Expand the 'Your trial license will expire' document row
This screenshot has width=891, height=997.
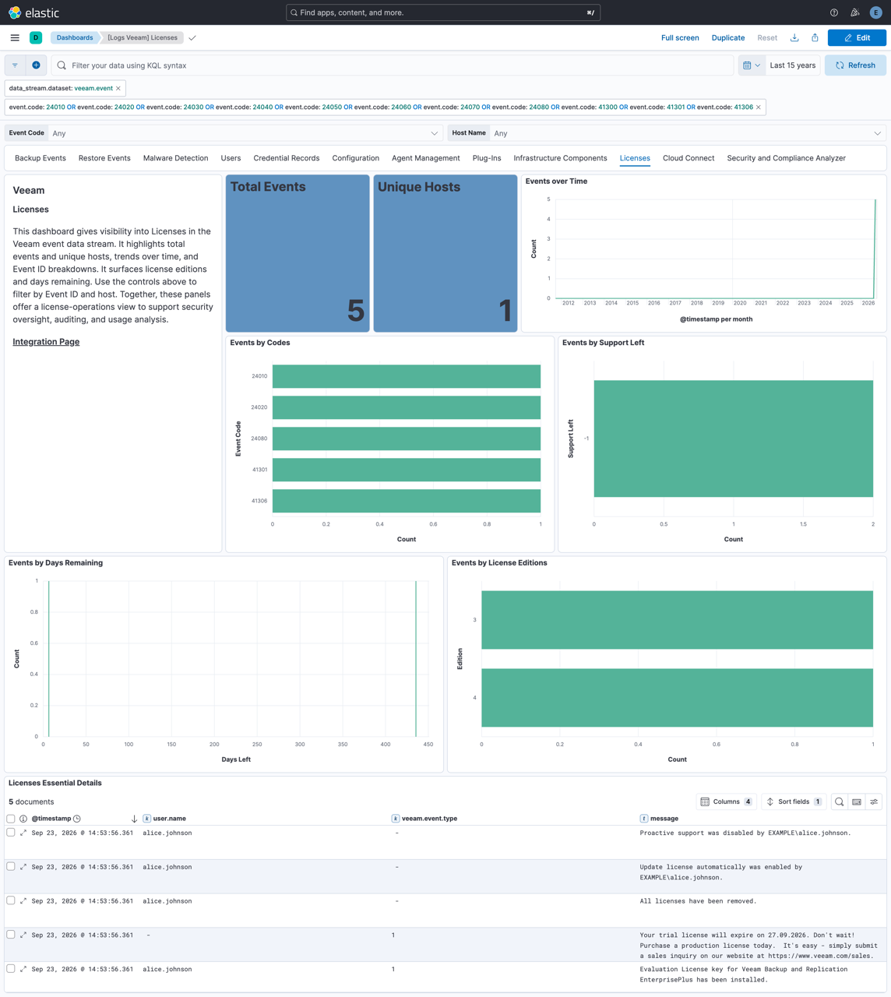pos(23,935)
